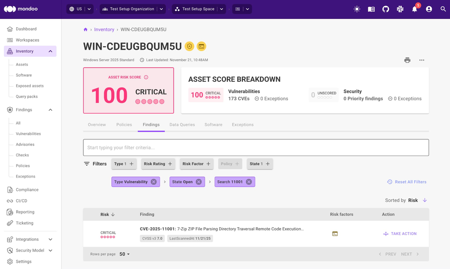Open the user profile avatar icon
Screen dimensions: 450x269
pyautogui.click(x=428, y=9)
